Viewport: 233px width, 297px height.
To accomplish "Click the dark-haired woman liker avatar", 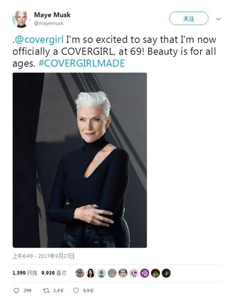I will (x=90, y=273).
